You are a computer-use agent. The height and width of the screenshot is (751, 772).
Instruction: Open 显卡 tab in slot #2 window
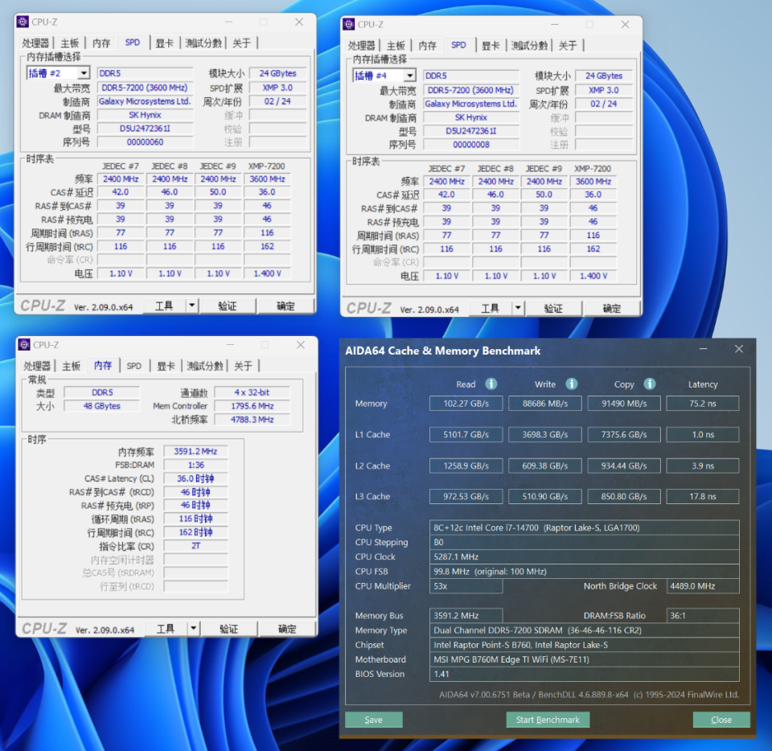pos(164,43)
